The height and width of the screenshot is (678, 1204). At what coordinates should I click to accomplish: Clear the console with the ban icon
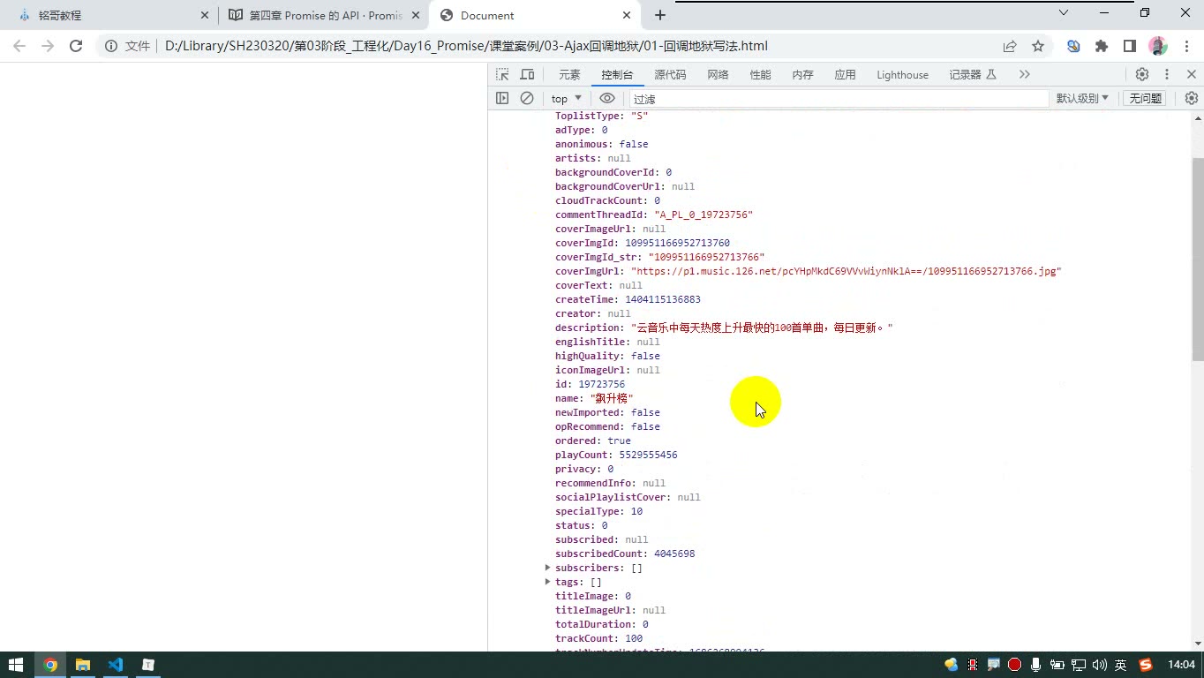(527, 98)
